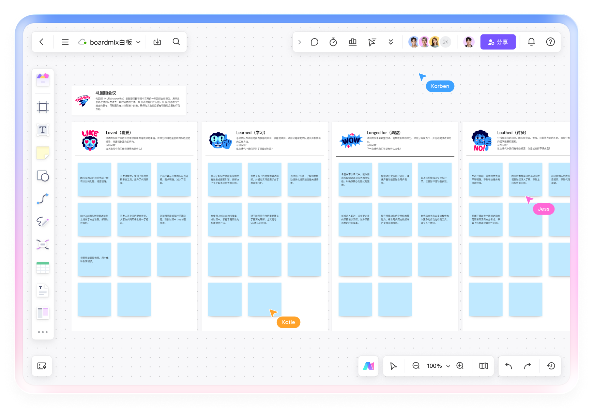The height and width of the screenshot is (408, 593).
Task: Start the timer in top toolbar
Action: point(333,42)
